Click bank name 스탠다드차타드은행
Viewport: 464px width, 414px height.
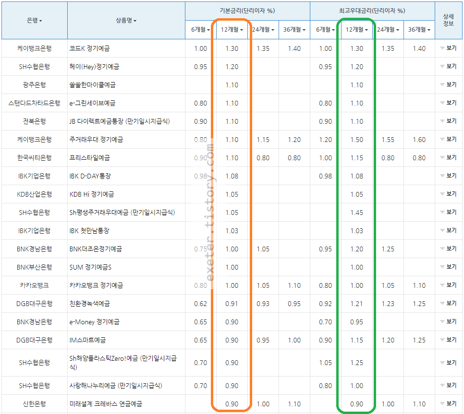click(34, 103)
